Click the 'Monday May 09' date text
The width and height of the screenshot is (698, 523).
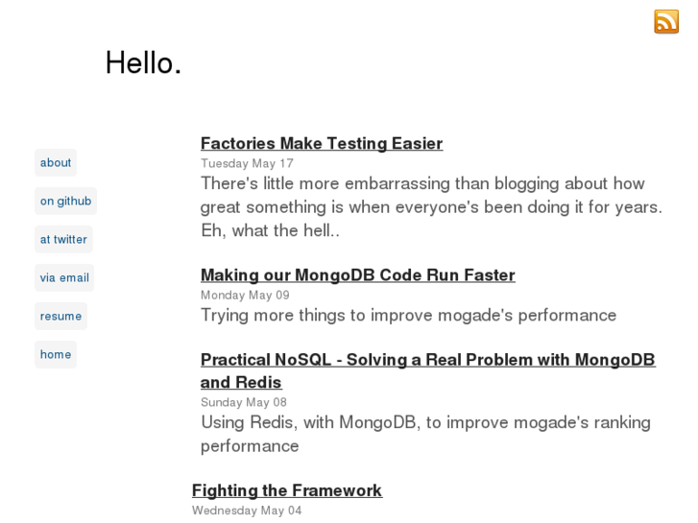(245, 295)
